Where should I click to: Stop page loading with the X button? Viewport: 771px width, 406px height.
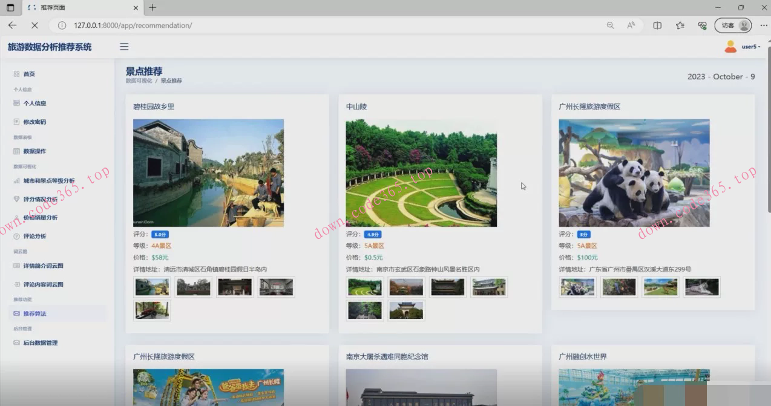click(x=34, y=25)
